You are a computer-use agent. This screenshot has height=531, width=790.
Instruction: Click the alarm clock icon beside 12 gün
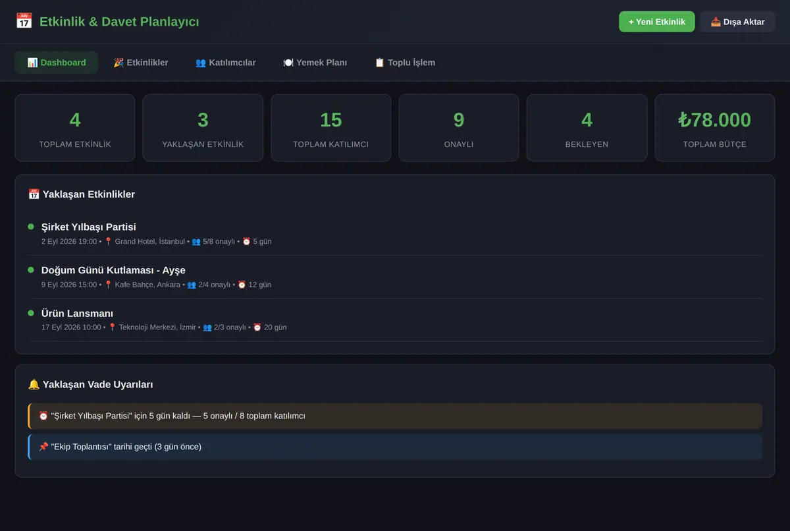[x=242, y=285]
